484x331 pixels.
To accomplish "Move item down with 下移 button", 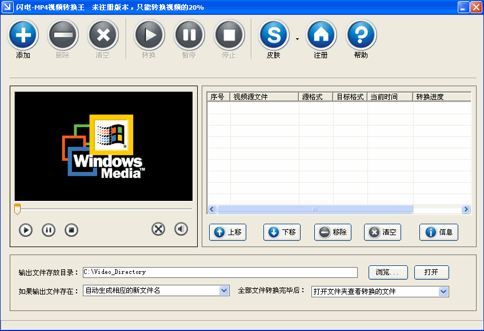I will [282, 232].
